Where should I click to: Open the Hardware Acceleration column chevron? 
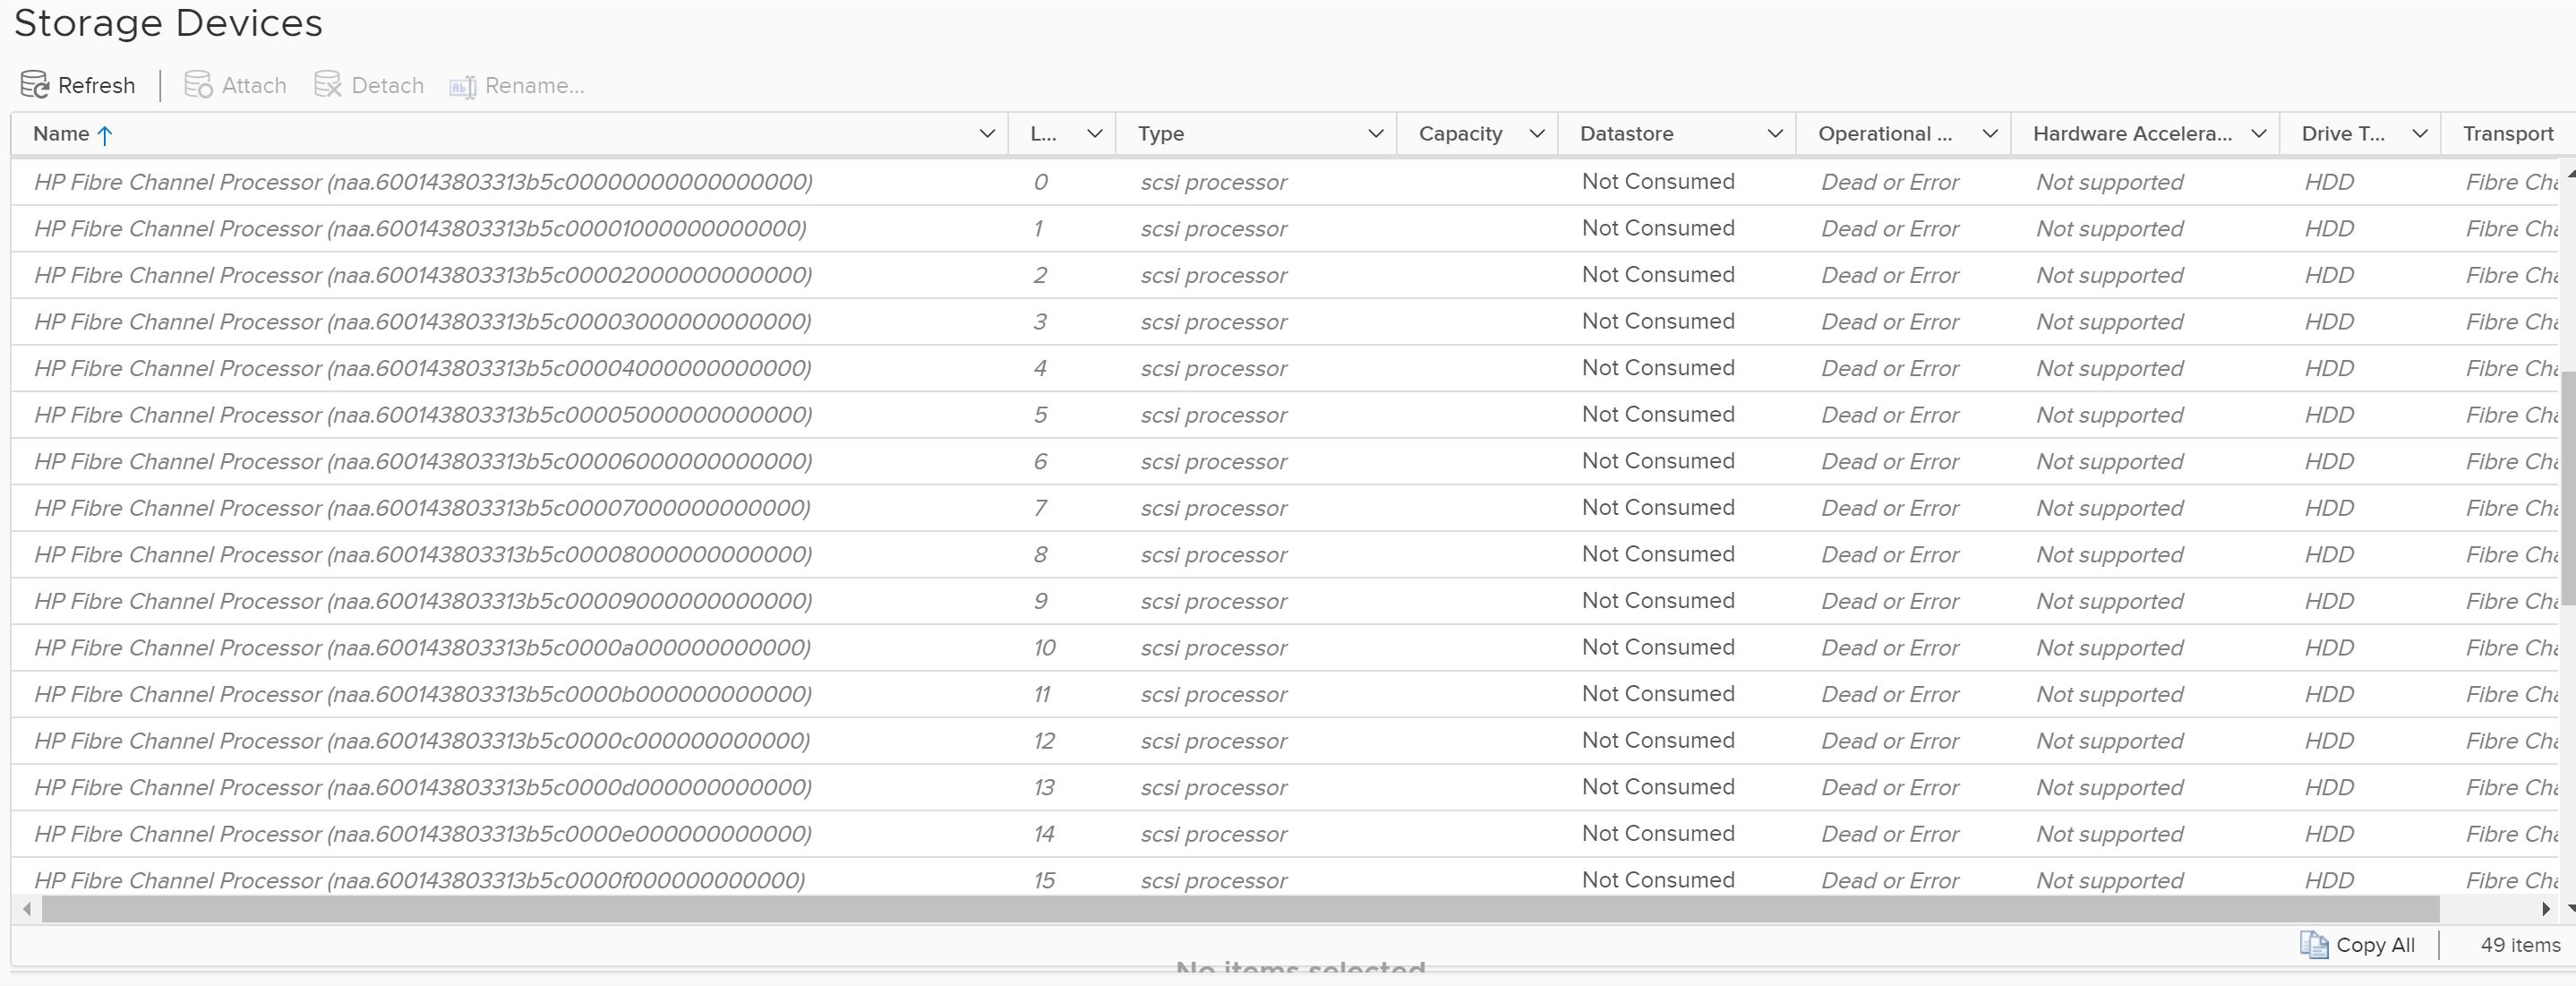2258,134
